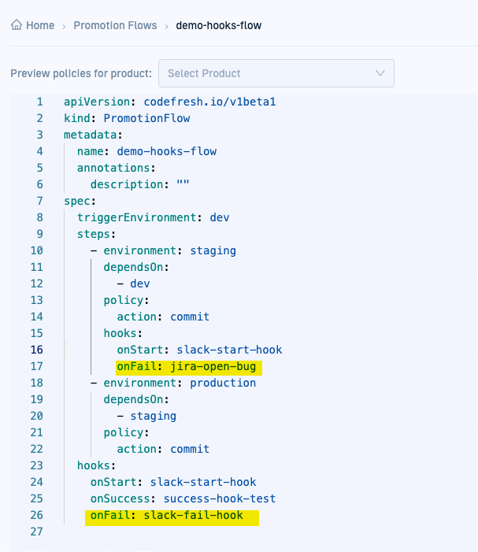Click the highlighted onFail: slack-fail-hook line
Viewport: 478px width, 552px height.
coord(172,515)
